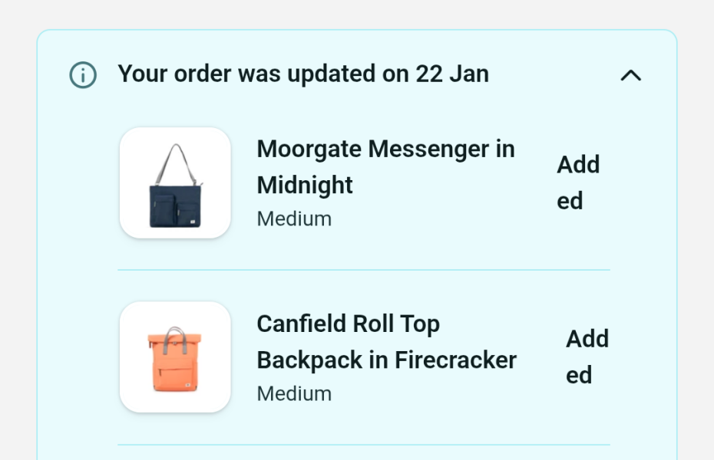This screenshot has width=714, height=460.
Task: Collapse the order update panel chevron
Action: [630, 75]
